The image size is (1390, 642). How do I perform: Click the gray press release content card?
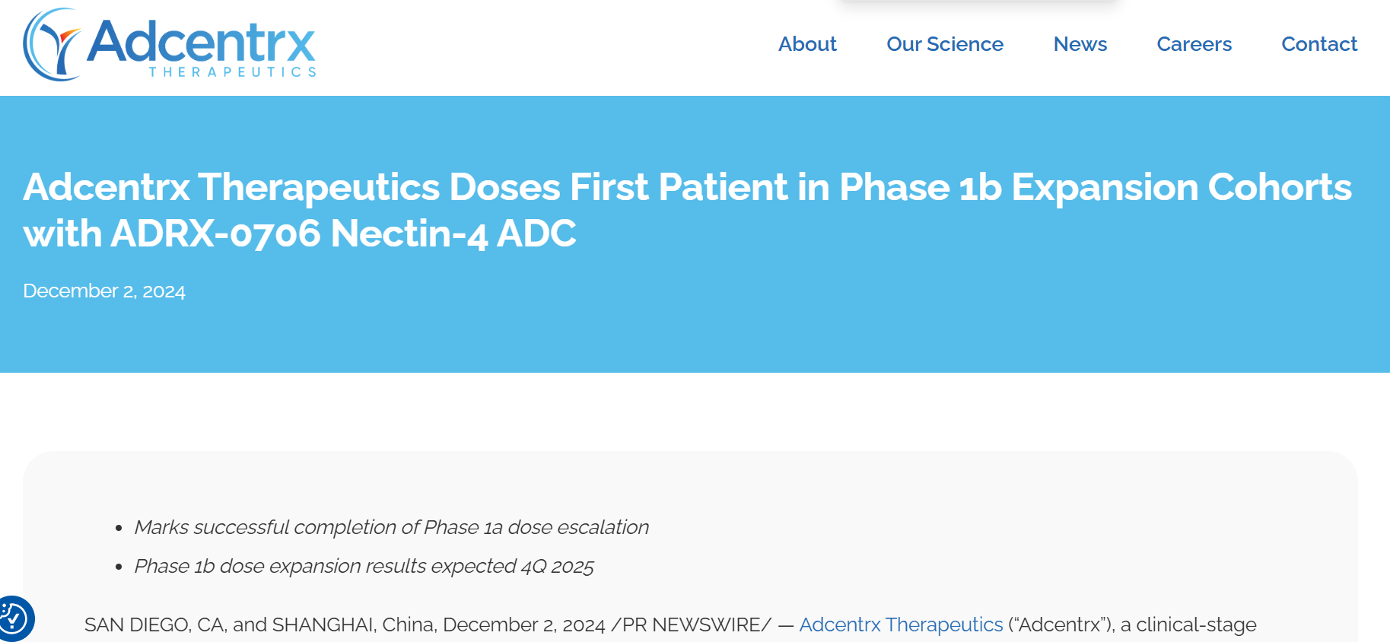[x=690, y=547]
